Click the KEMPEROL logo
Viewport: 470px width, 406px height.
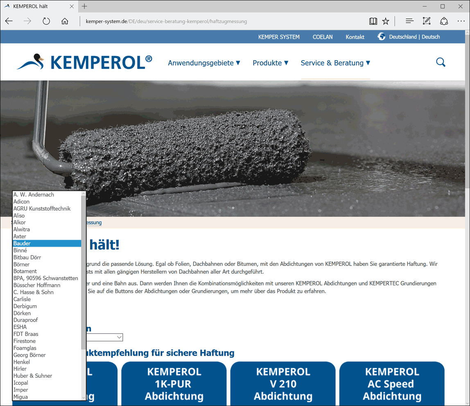84,62
